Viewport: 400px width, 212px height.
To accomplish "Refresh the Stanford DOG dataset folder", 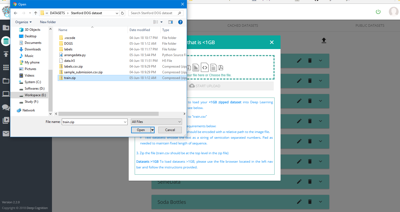I will (122, 13).
